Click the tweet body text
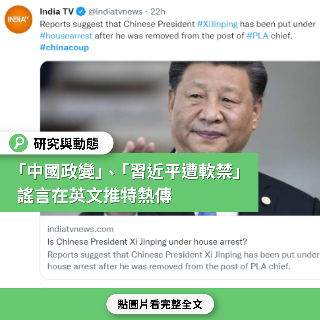This screenshot has width=320, height=320. pos(178,36)
